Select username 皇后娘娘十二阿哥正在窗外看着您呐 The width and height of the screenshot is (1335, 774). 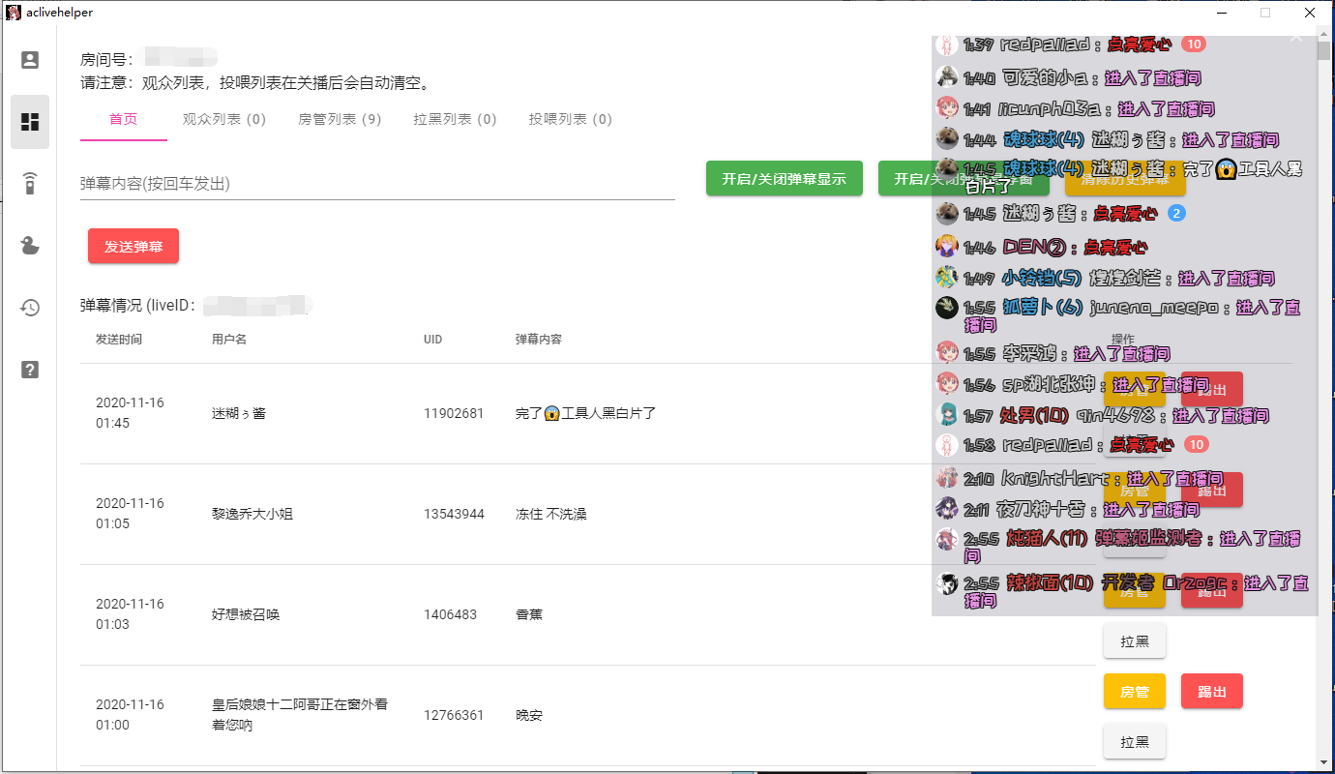[x=300, y=715]
